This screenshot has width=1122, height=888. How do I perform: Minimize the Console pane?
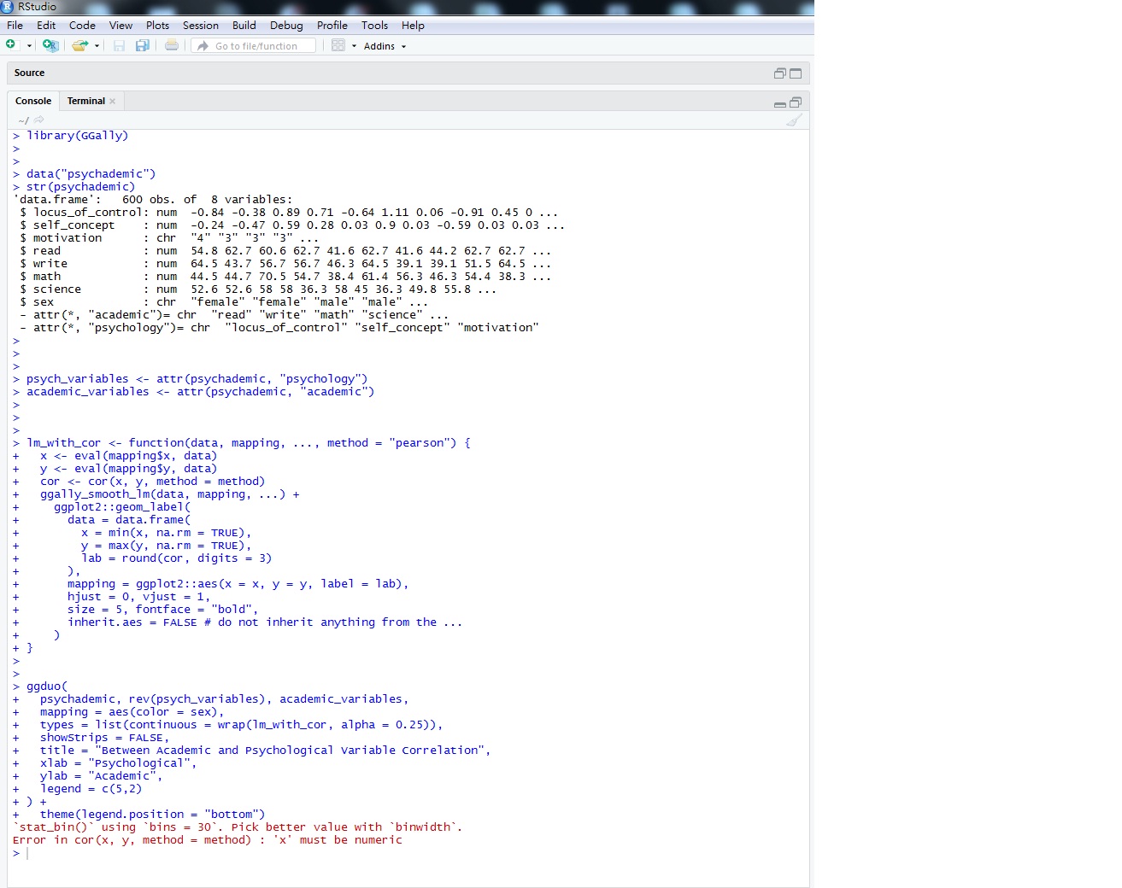pyautogui.click(x=780, y=102)
